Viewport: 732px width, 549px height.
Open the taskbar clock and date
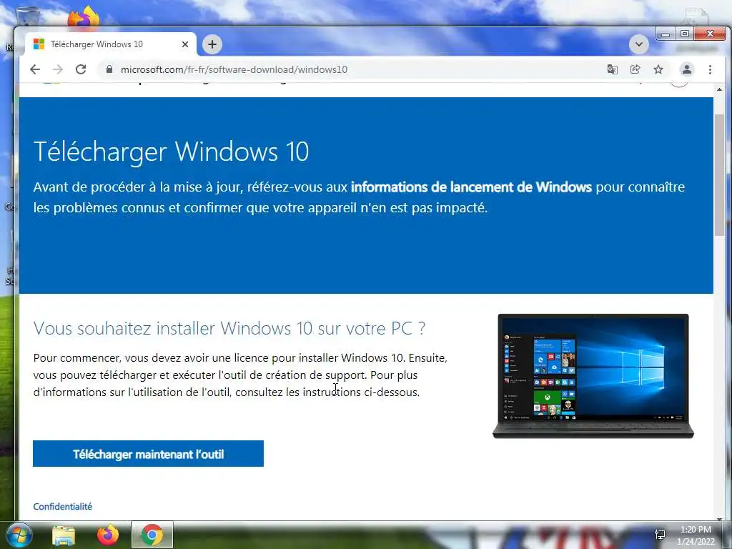tap(696, 535)
